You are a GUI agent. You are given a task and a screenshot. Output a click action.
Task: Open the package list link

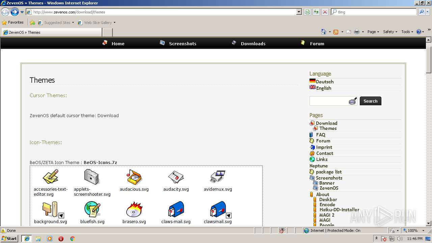pos(329,172)
